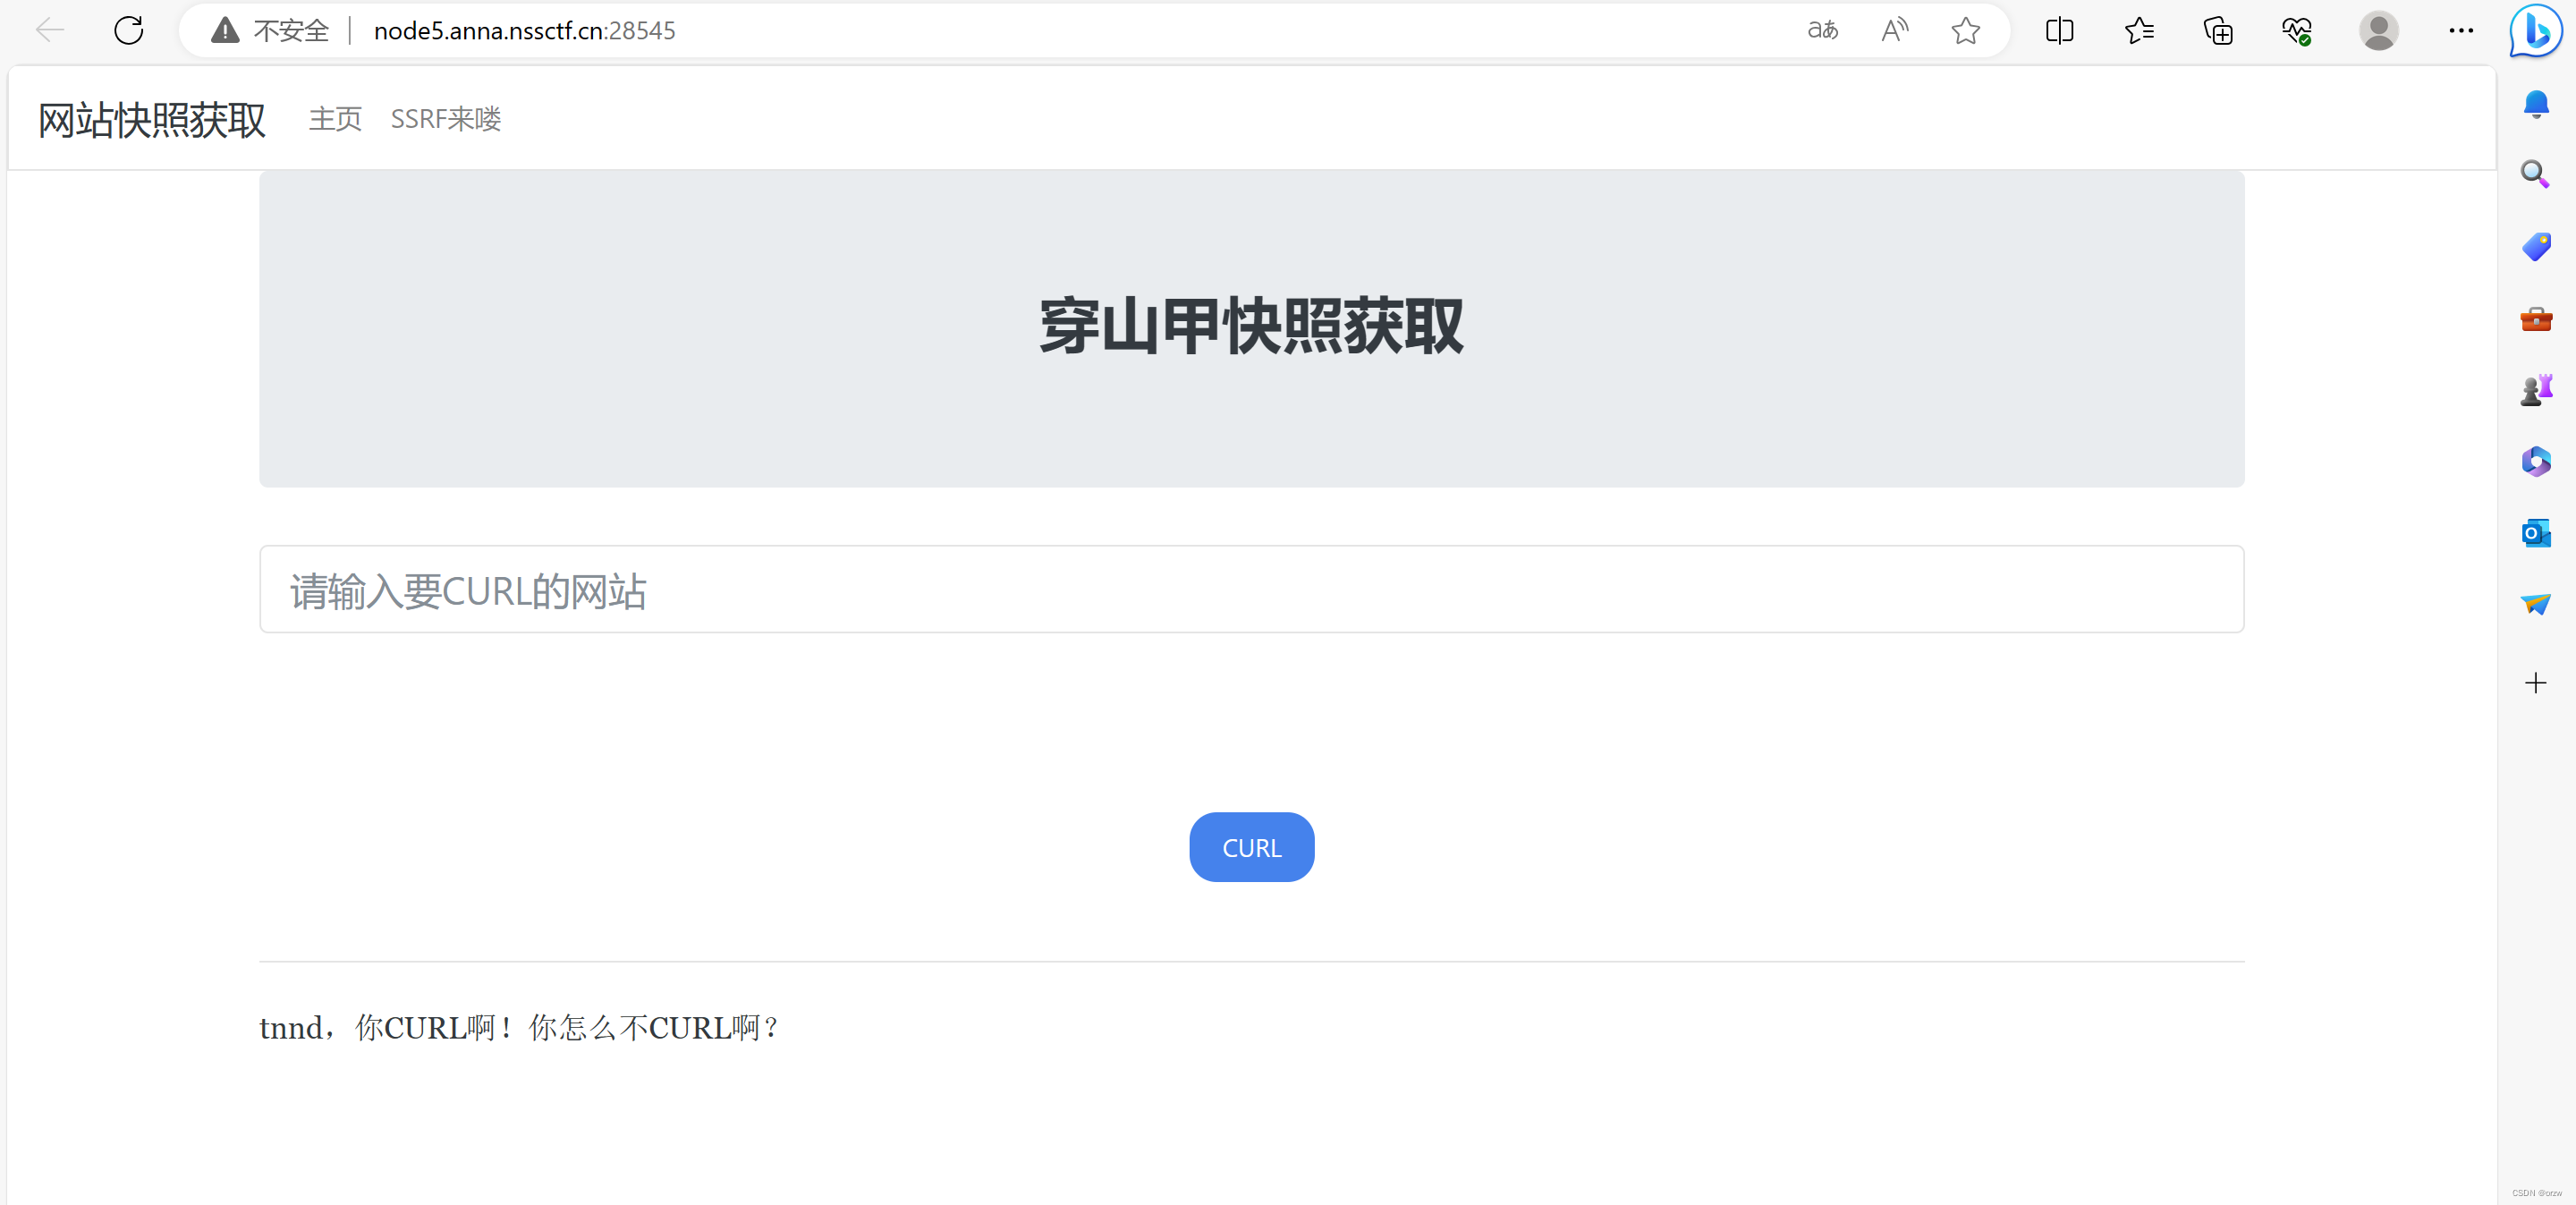
Task: Add page to favorites star icon
Action: pos(1965,31)
